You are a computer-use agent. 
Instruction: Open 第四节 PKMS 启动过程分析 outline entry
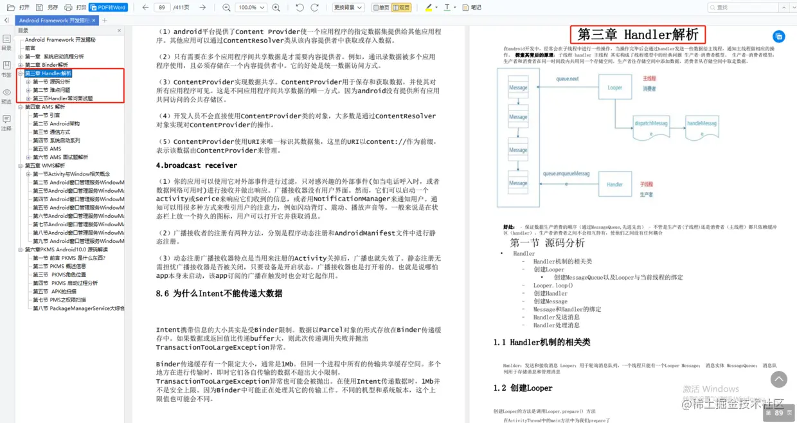65,283
